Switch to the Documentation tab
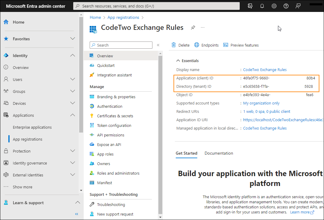Image resolution: width=324 pixels, height=220 pixels. point(219,153)
